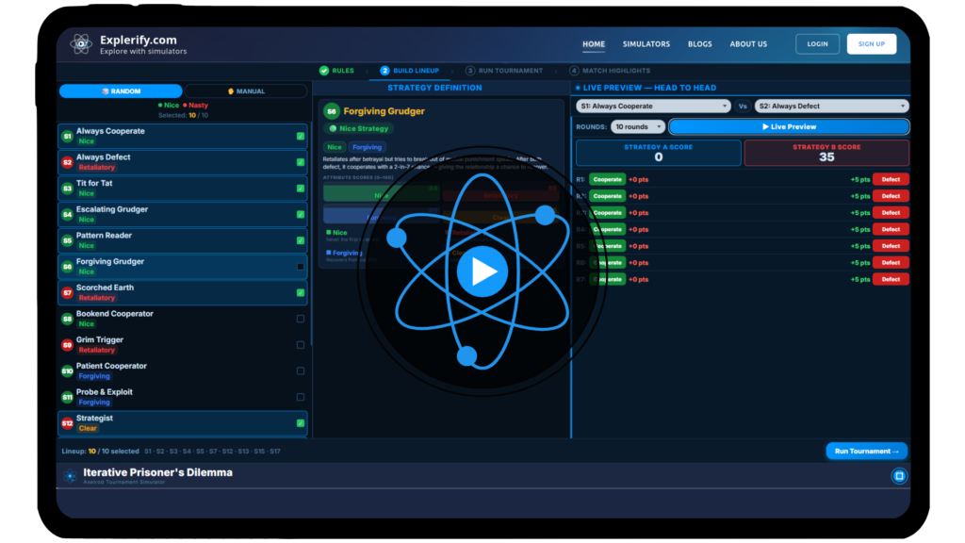965x543 pixels.
Task: Click the S1 badge for Always Cooperate
Action: tap(67, 136)
